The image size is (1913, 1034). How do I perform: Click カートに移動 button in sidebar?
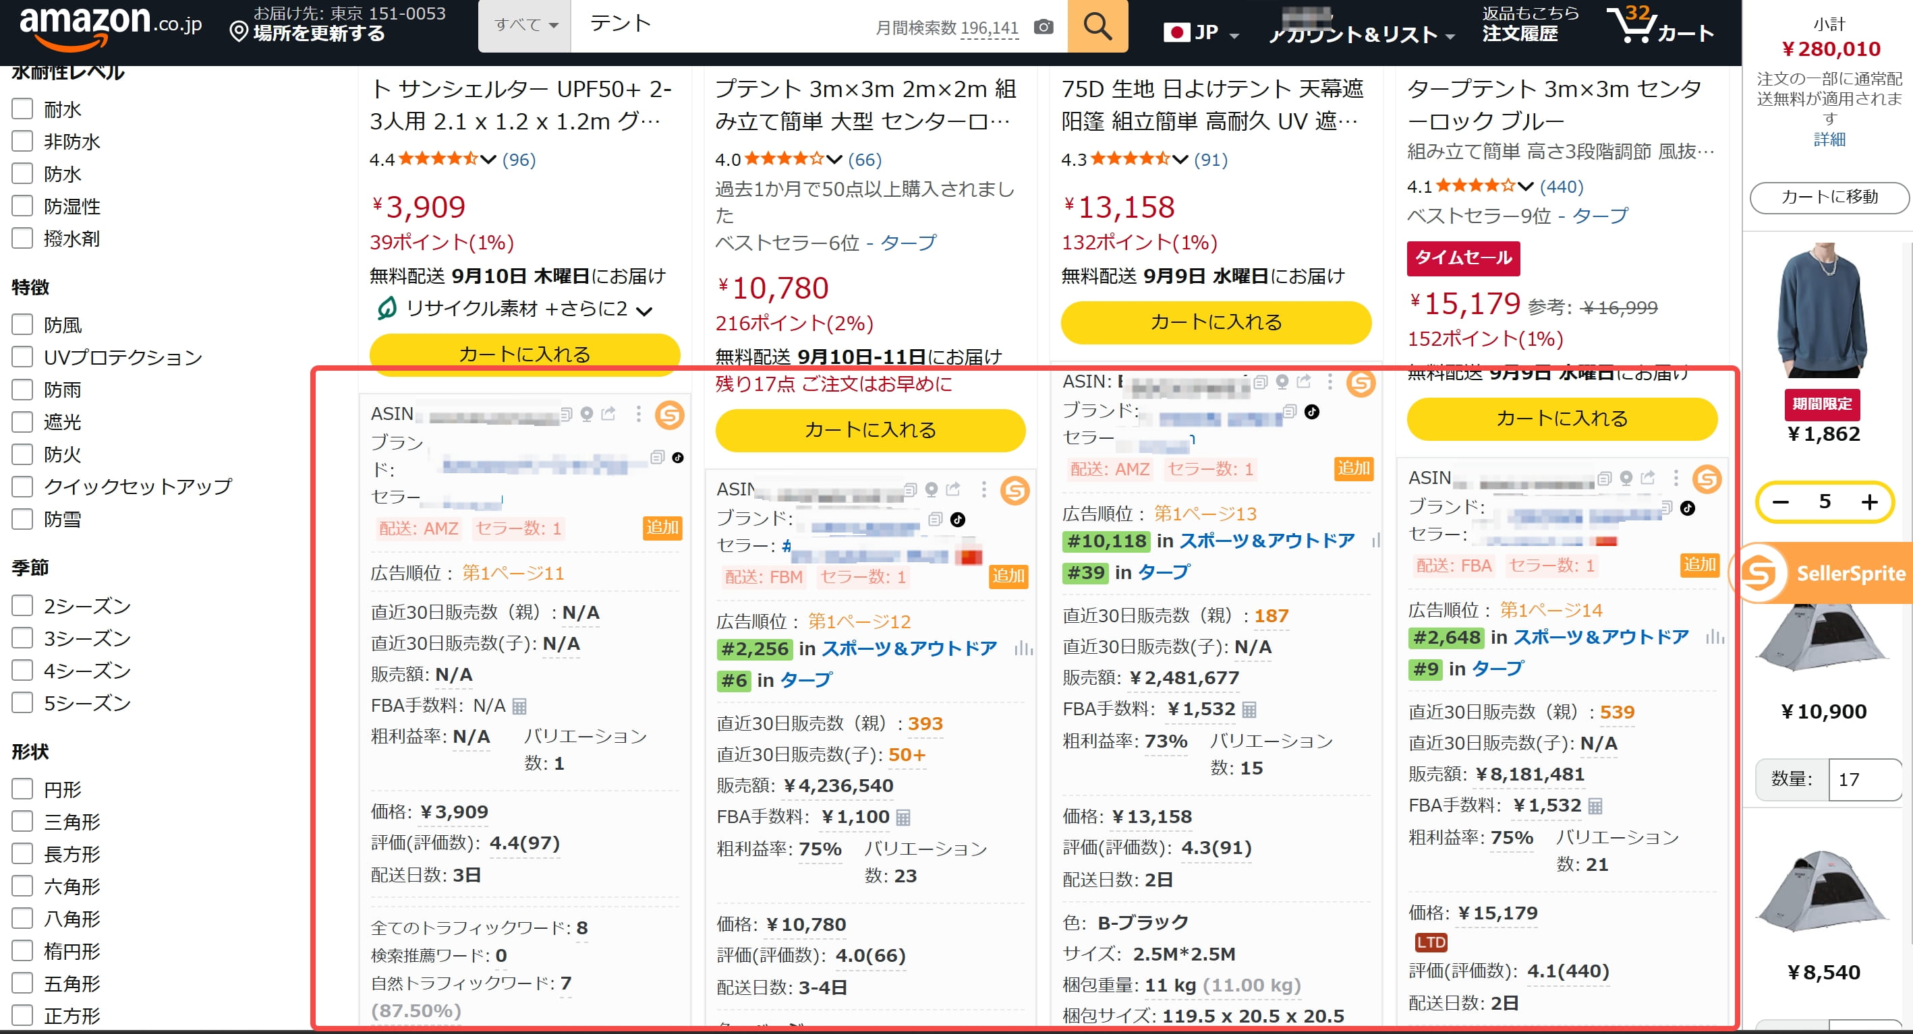(1829, 197)
